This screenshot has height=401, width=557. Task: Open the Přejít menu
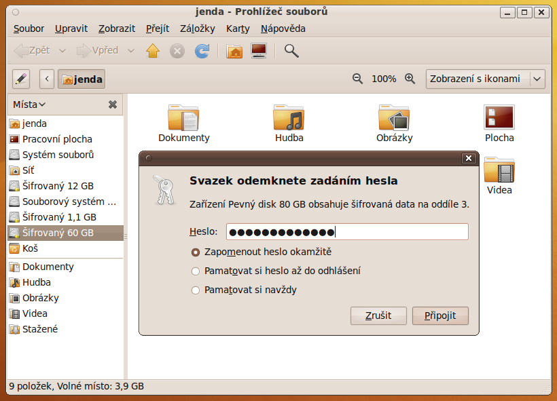pos(158,28)
